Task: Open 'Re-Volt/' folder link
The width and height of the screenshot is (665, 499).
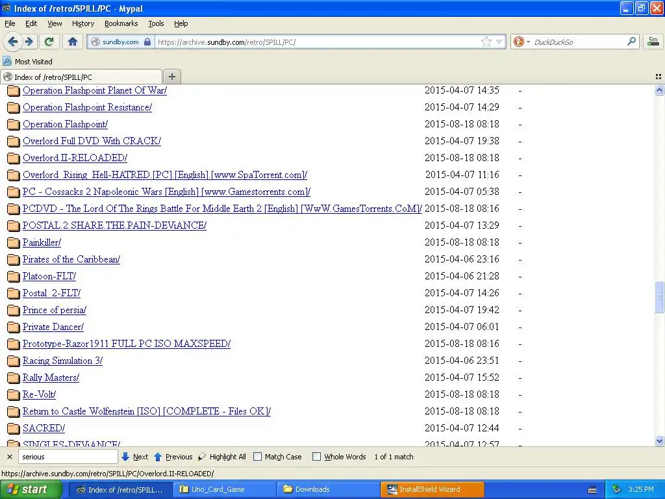Action: 39,394
